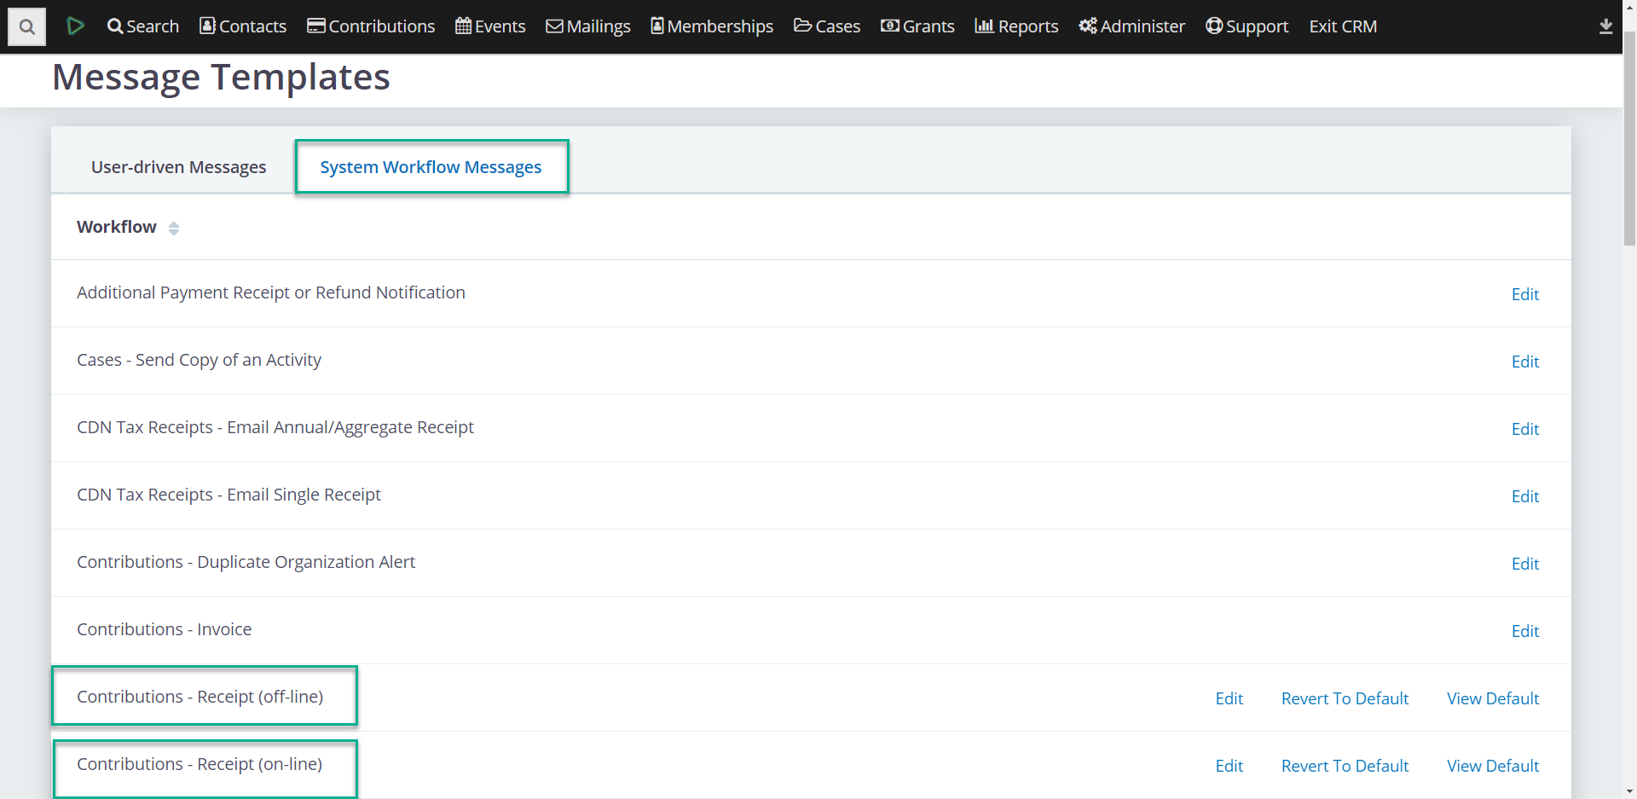Revert To Default for Receipt (on-line)
This screenshot has width=1637, height=799.
coord(1345,766)
